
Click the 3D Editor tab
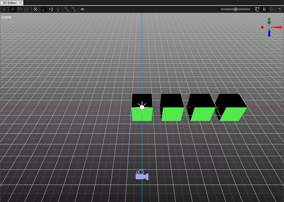pyautogui.click(x=9, y=2)
